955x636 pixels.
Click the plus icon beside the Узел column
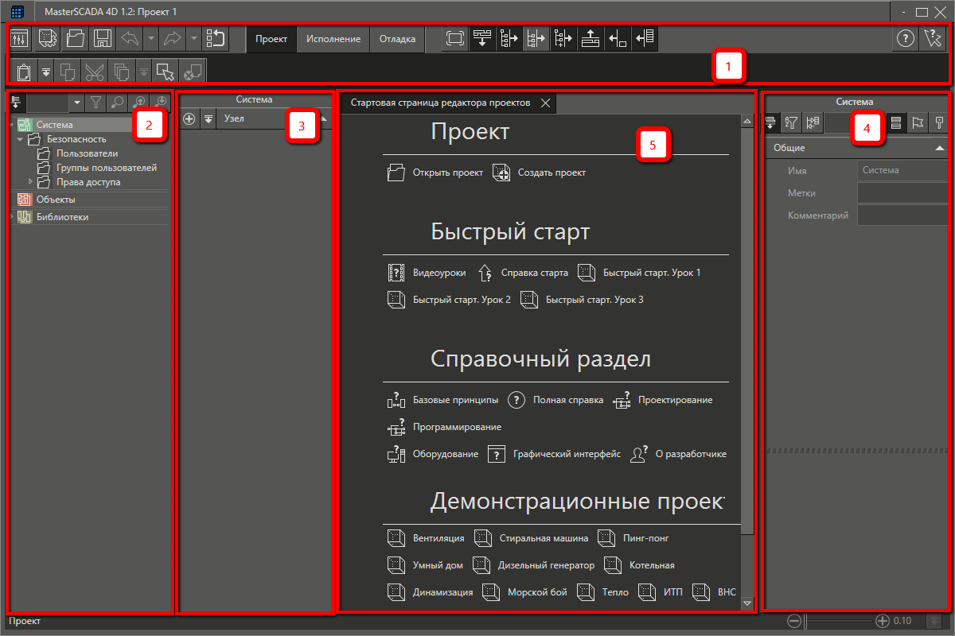coord(189,118)
